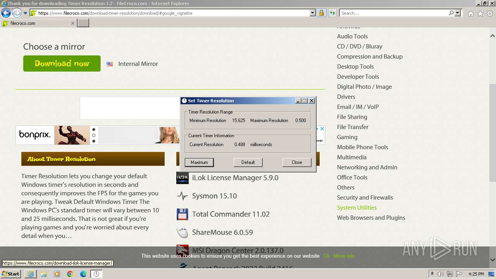Viewport: 496px width, 279px height.
Task: Close the filecroco.com tab
Action: coord(72,23)
